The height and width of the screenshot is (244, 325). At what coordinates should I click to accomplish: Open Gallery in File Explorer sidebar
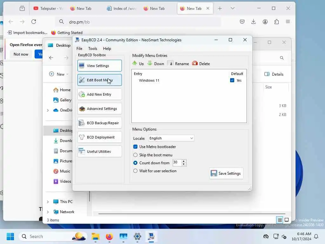click(x=62, y=100)
